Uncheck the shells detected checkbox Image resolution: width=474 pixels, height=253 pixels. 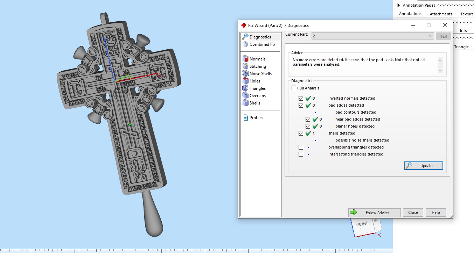click(301, 133)
